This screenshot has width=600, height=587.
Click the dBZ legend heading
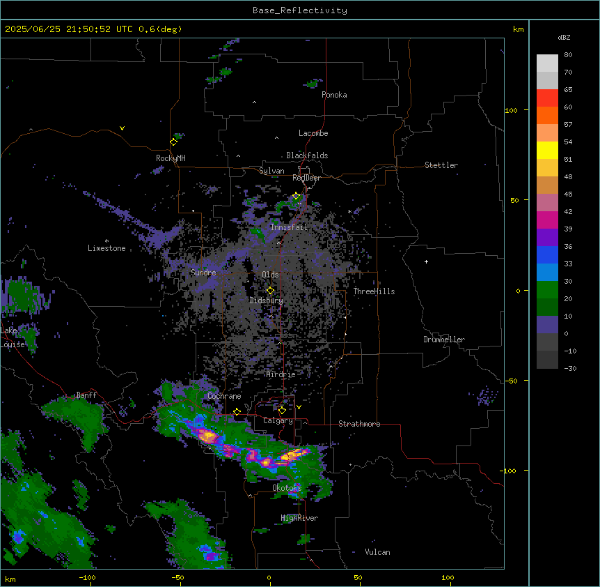coord(564,38)
